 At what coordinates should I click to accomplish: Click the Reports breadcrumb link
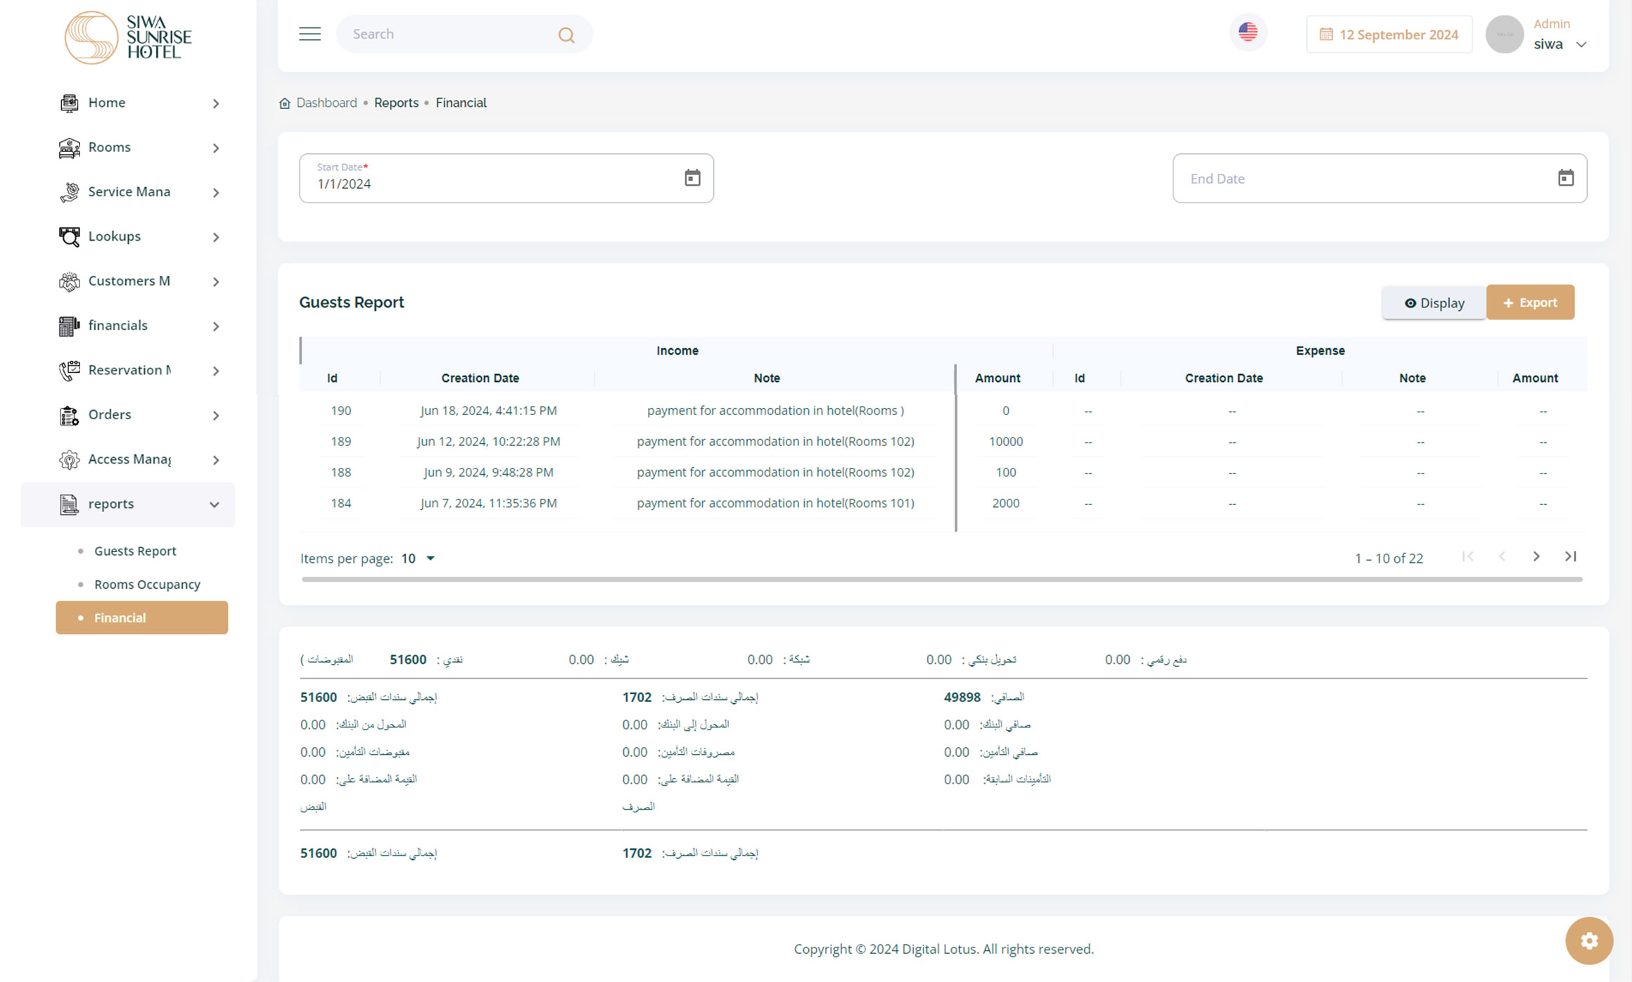(396, 103)
